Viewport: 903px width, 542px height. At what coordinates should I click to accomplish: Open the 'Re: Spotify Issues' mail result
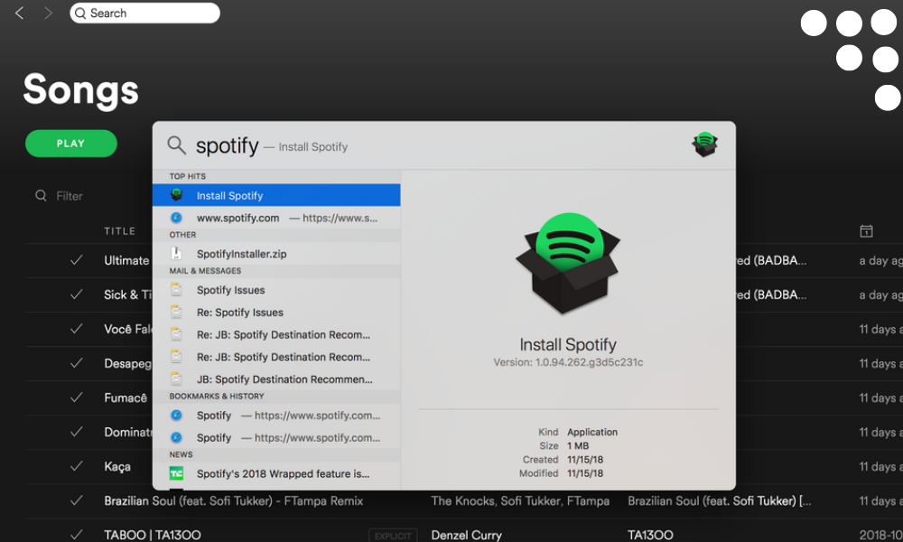(276, 313)
